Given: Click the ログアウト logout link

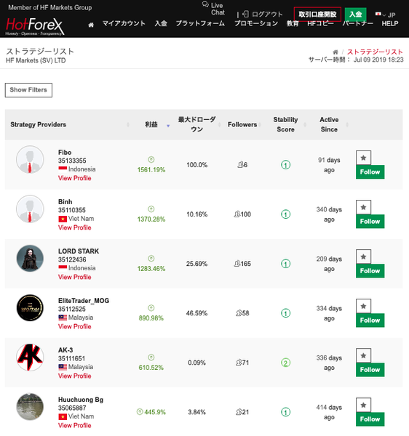Looking at the screenshot, I should point(263,15).
